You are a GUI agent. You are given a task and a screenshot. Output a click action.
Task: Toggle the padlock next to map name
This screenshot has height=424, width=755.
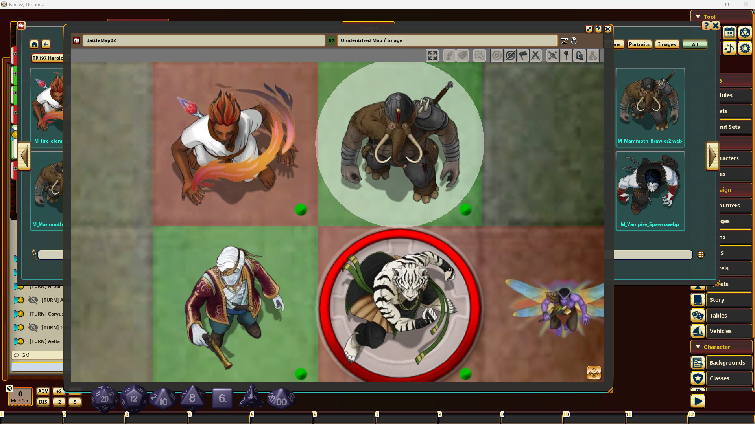point(574,40)
